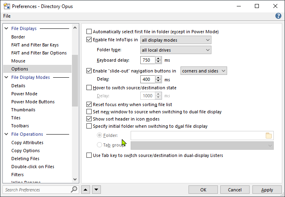Increase slide-out Delay with up spinner

tap(158, 78)
